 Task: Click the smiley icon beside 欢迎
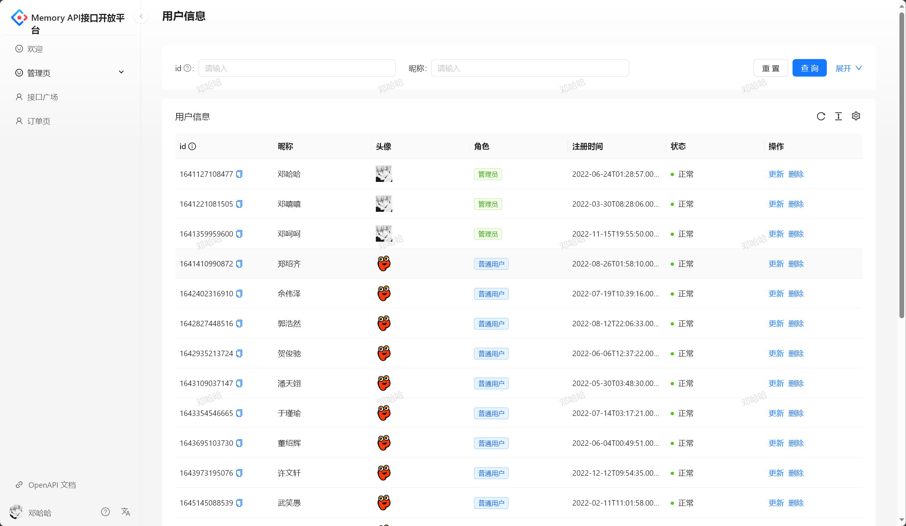pos(19,49)
